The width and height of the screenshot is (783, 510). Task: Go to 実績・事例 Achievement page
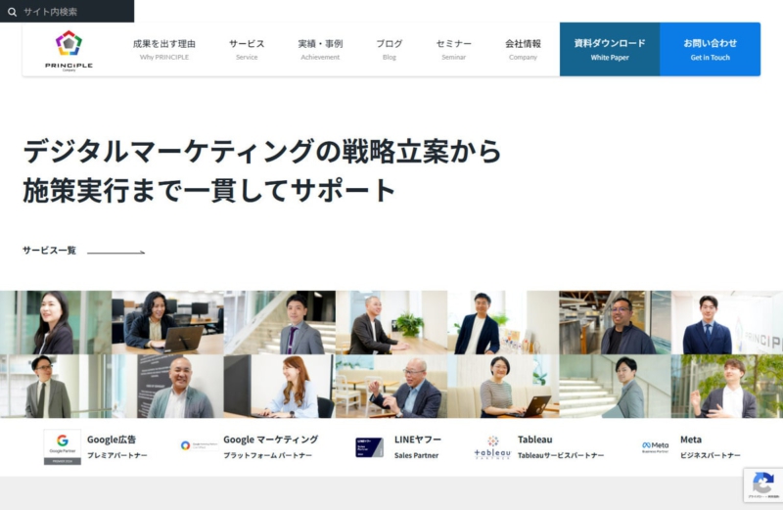(320, 50)
